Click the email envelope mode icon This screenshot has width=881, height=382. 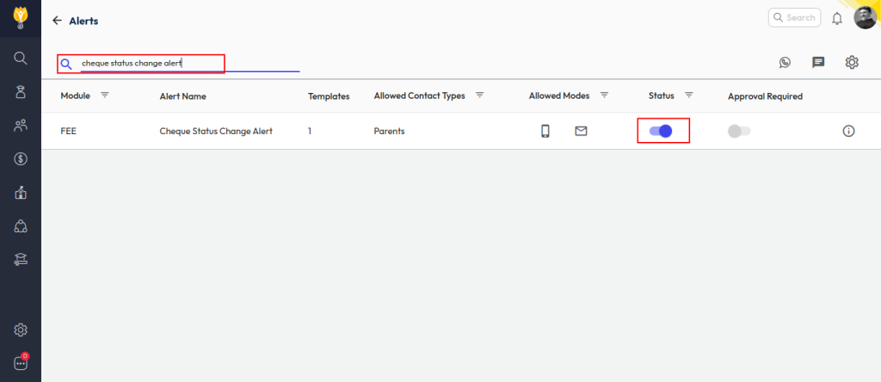pyautogui.click(x=581, y=131)
